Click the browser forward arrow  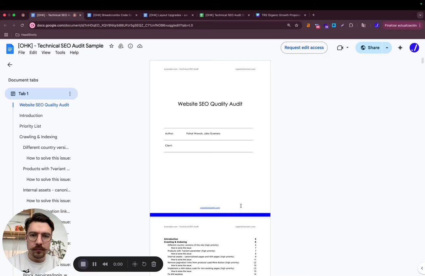pyautogui.click(x=14, y=25)
